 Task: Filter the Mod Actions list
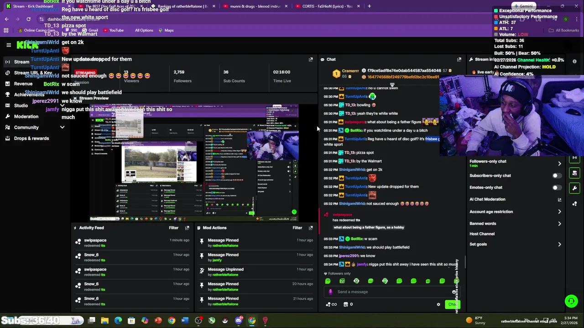(x=297, y=228)
